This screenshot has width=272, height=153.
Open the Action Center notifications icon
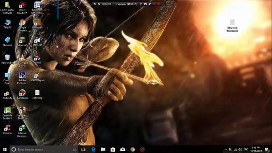tap(267, 149)
